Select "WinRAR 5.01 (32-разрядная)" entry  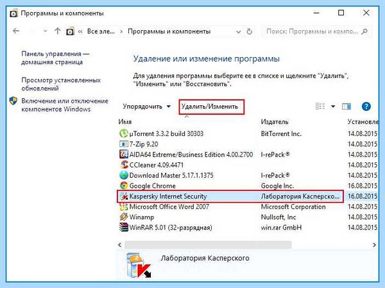pos(171,228)
